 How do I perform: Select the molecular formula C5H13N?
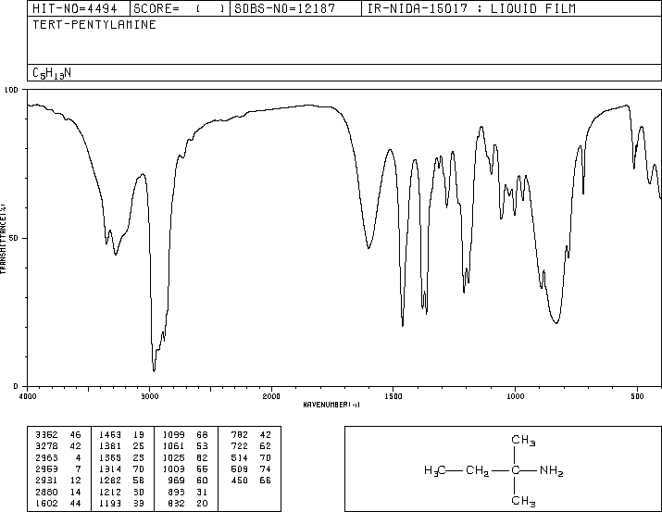pos(52,73)
